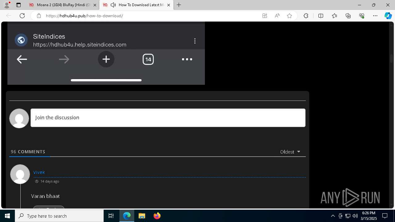This screenshot has height=222, width=395.
Task: Expand the Oldest sort dropdown
Action: [x=290, y=152]
